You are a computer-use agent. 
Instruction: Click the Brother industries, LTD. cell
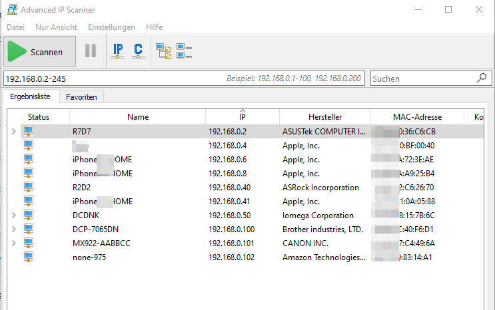[x=322, y=230]
